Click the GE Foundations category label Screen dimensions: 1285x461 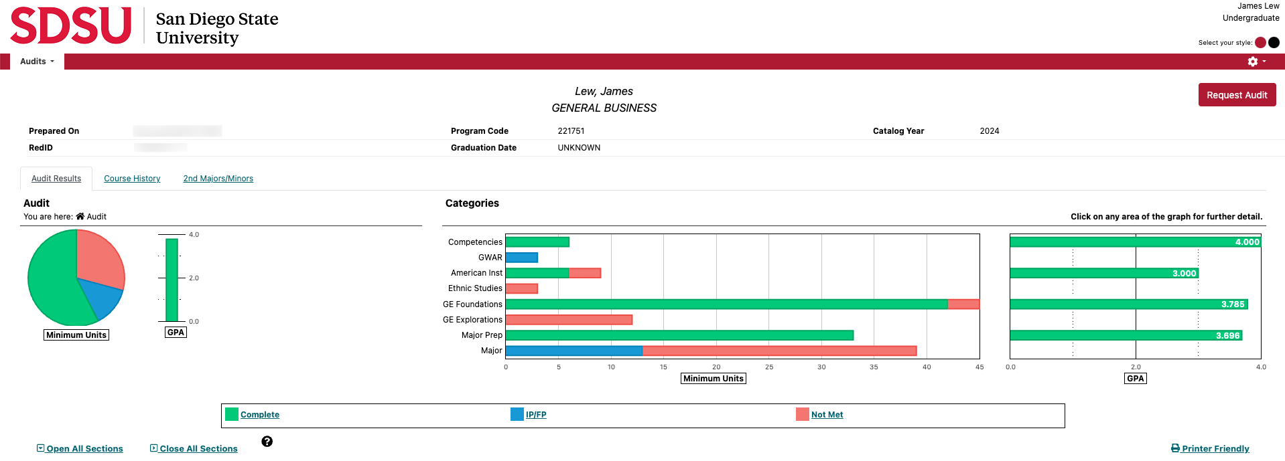click(x=472, y=304)
